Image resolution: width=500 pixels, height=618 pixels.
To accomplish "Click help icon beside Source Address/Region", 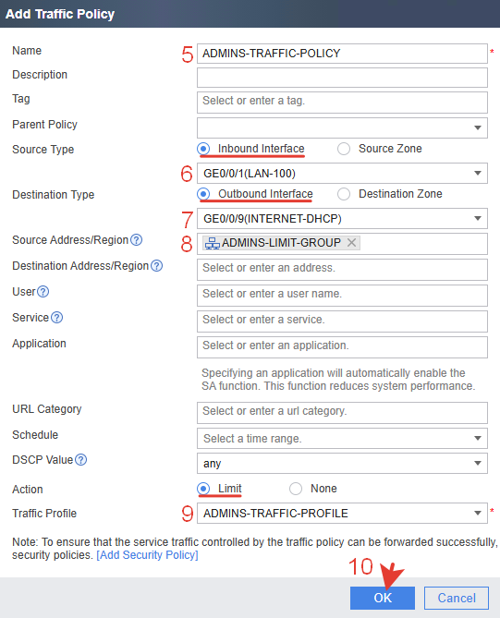I will click(137, 239).
